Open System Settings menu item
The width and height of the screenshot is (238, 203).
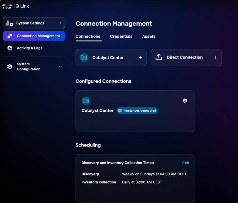click(34, 23)
